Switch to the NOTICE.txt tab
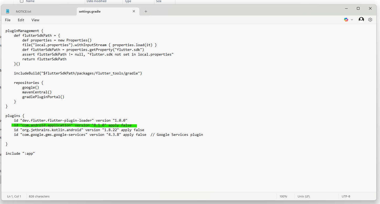The height and width of the screenshot is (204, 380). point(23,12)
